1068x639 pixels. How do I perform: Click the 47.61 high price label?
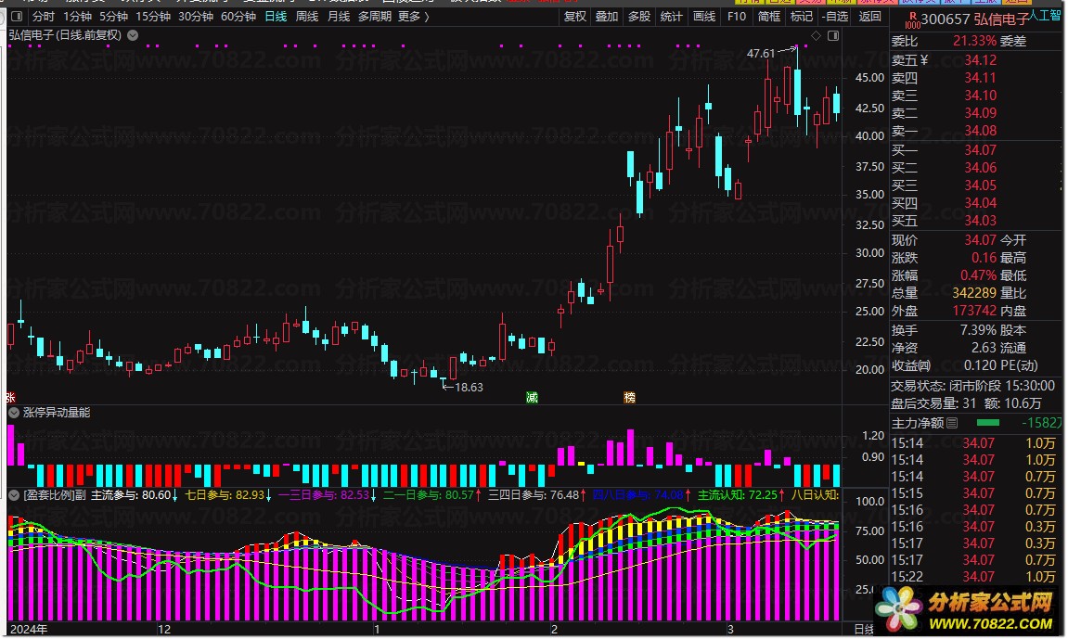click(761, 53)
